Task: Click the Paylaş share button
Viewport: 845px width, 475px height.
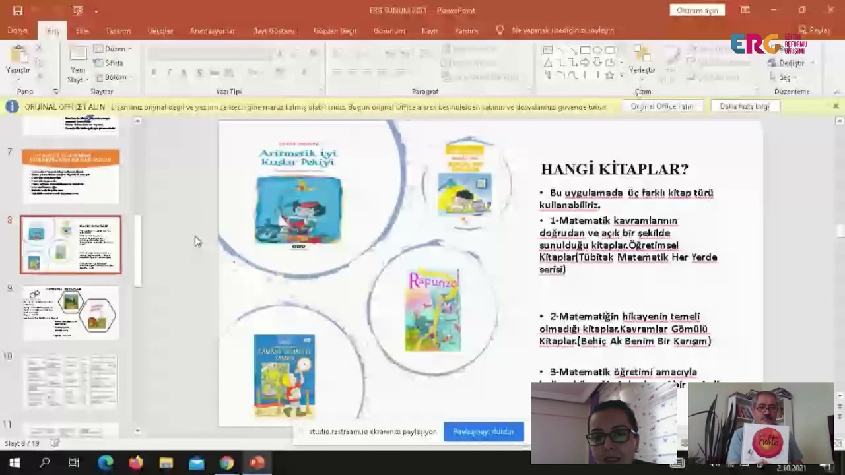Action: (814, 30)
